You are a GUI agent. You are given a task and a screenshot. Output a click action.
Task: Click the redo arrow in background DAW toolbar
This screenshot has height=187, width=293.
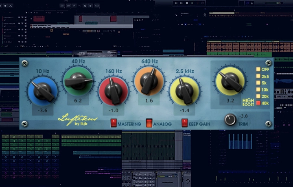pyautogui.click(x=79, y=6)
